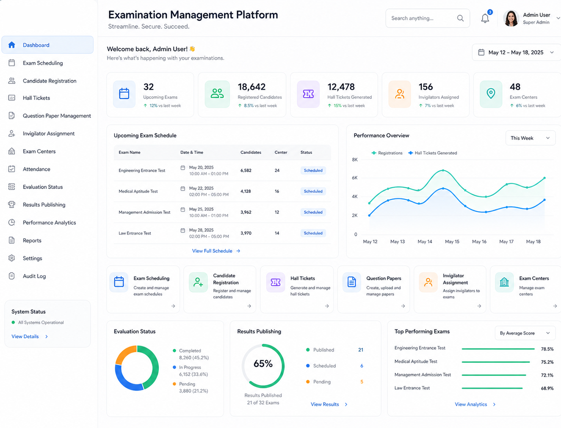The height and width of the screenshot is (428, 561).
Task: Toggle the Hall Tickets Generated chart legend
Action: 432,153
